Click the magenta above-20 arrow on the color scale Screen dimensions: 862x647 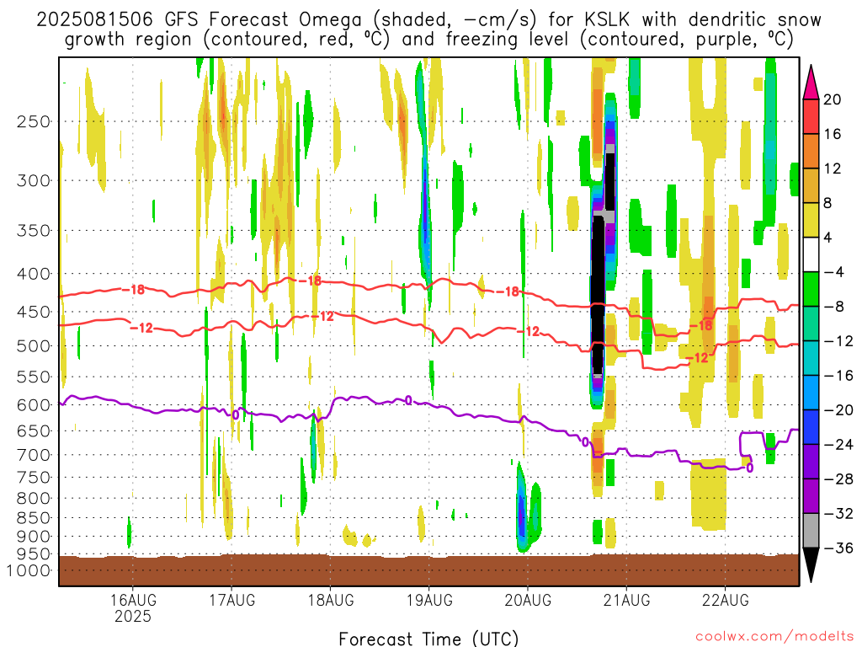tap(811, 82)
